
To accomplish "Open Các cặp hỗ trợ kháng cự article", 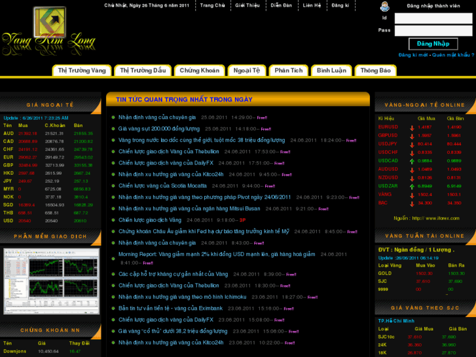I will coord(173,274).
